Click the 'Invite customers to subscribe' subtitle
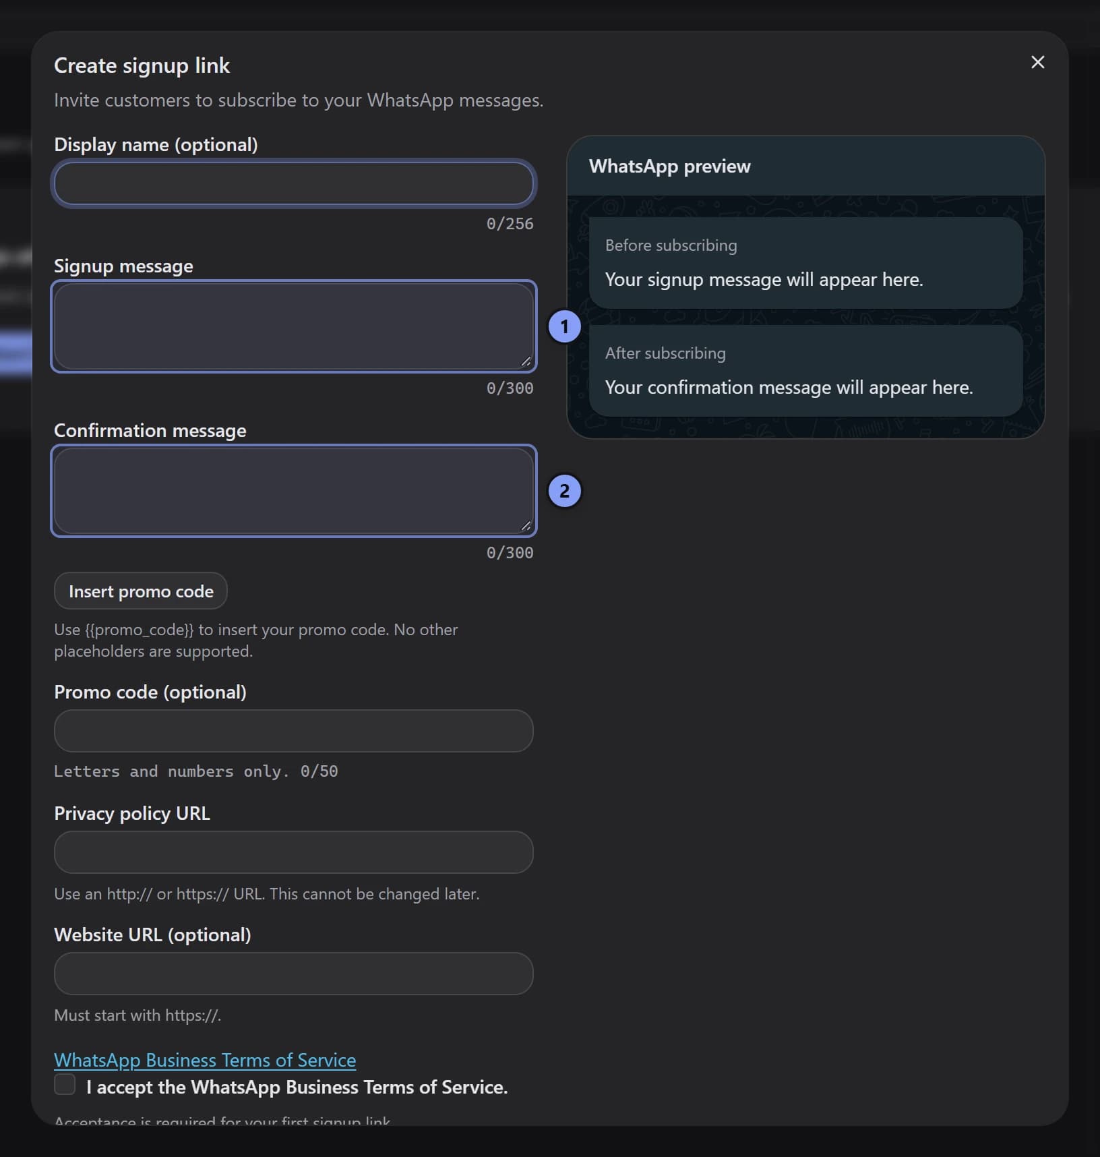 [x=299, y=100]
